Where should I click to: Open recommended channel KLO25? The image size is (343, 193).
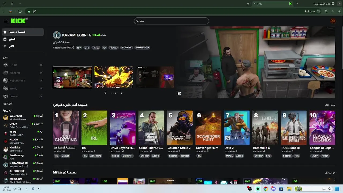coord(23,141)
